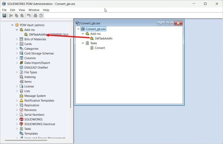Expand the Notification Templates node

click(17, 101)
